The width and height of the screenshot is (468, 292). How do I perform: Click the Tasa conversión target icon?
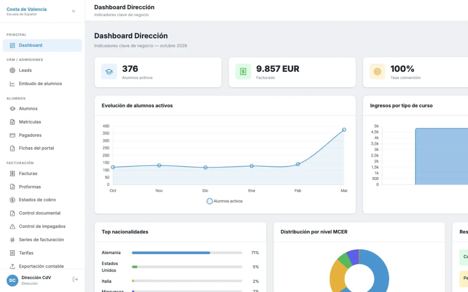tap(377, 72)
